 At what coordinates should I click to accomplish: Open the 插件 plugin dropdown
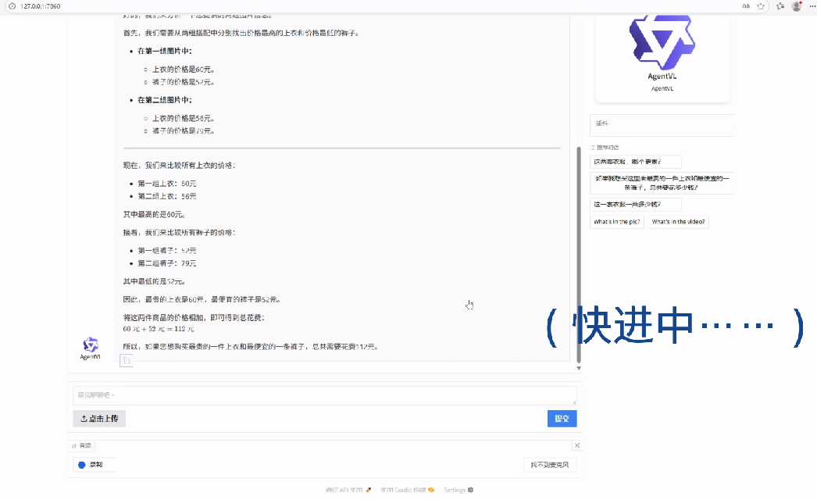tap(662, 124)
